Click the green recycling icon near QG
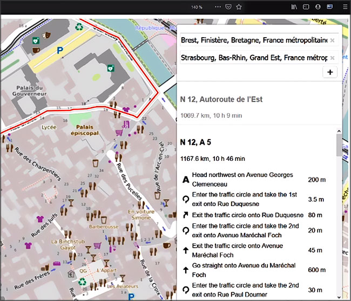Image resolution: width=351 pixels, height=301 pixels. [82, 282]
